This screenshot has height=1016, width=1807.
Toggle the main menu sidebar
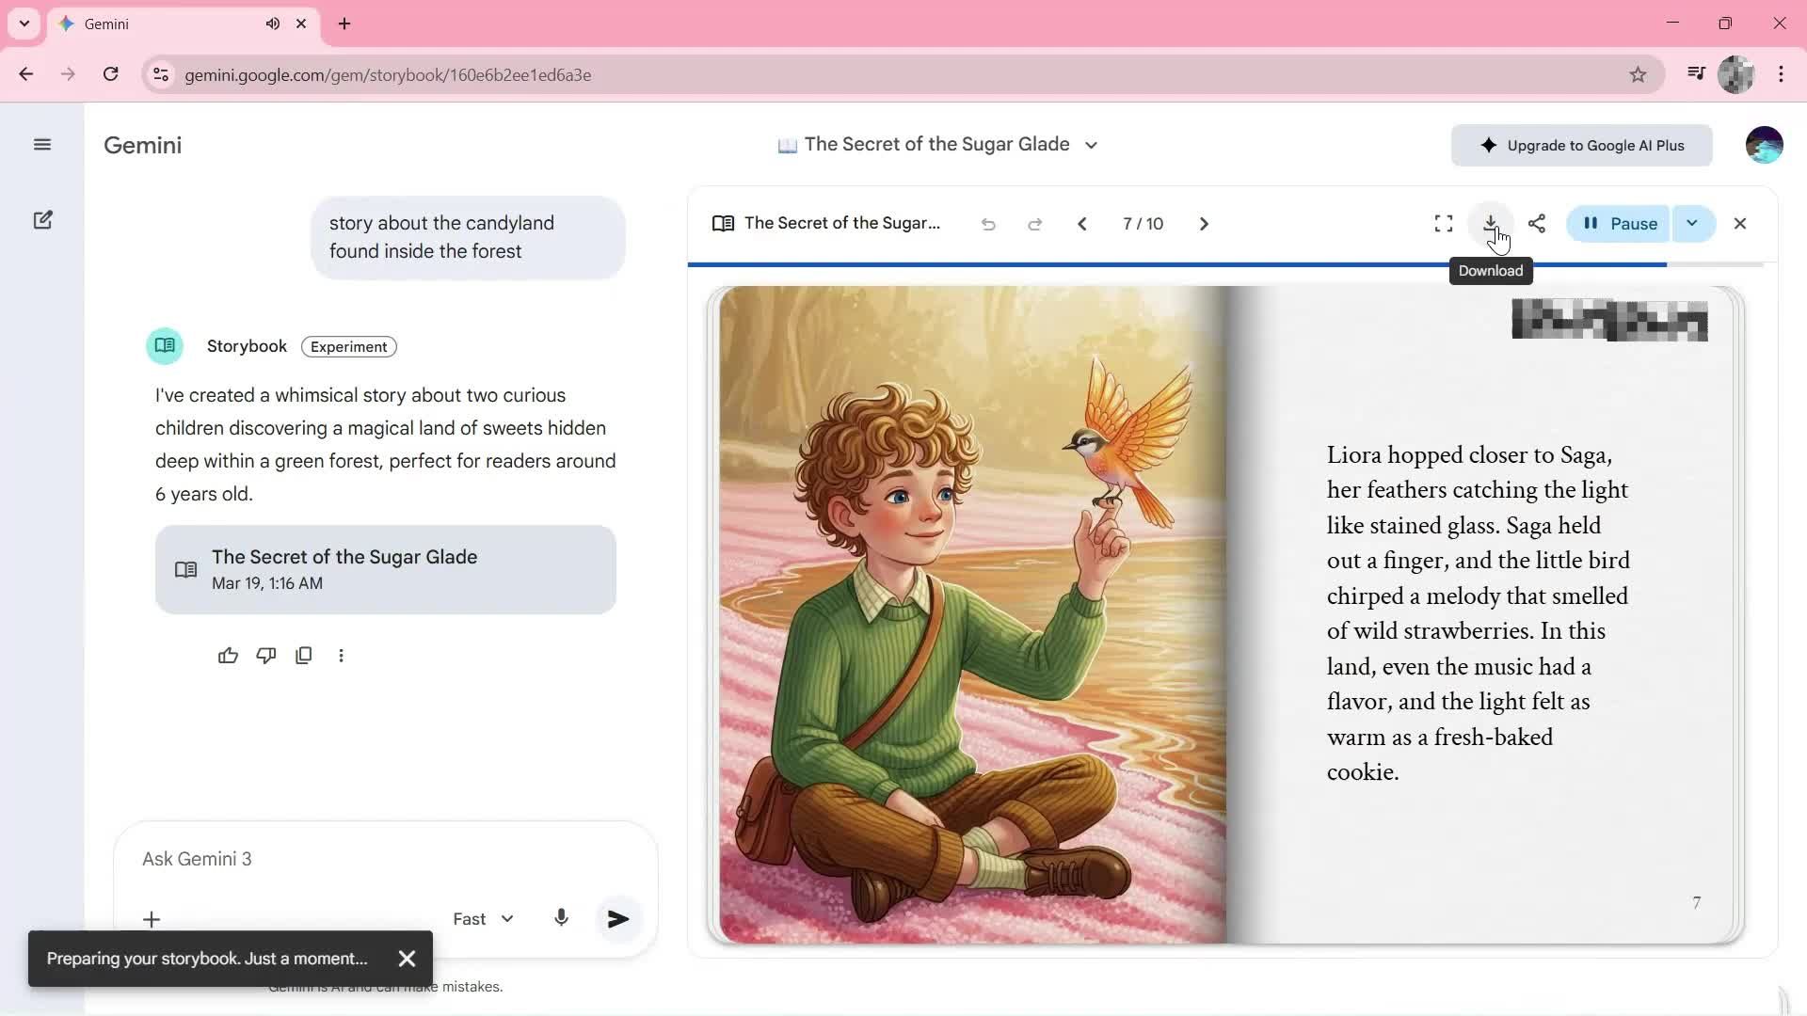pos(42,145)
